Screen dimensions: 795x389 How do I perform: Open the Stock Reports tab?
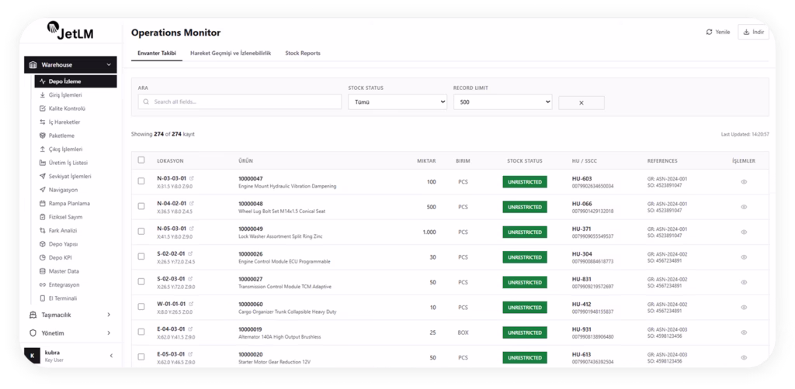[303, 53]
